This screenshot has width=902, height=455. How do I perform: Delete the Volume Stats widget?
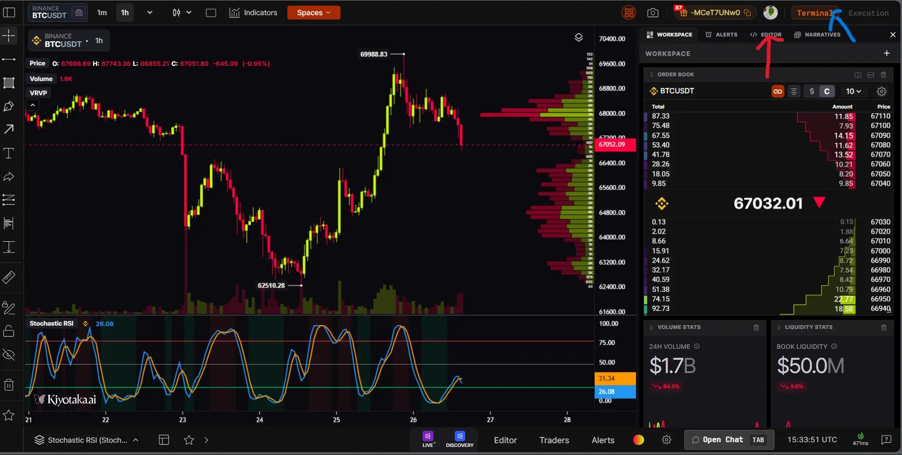[756, 328]
